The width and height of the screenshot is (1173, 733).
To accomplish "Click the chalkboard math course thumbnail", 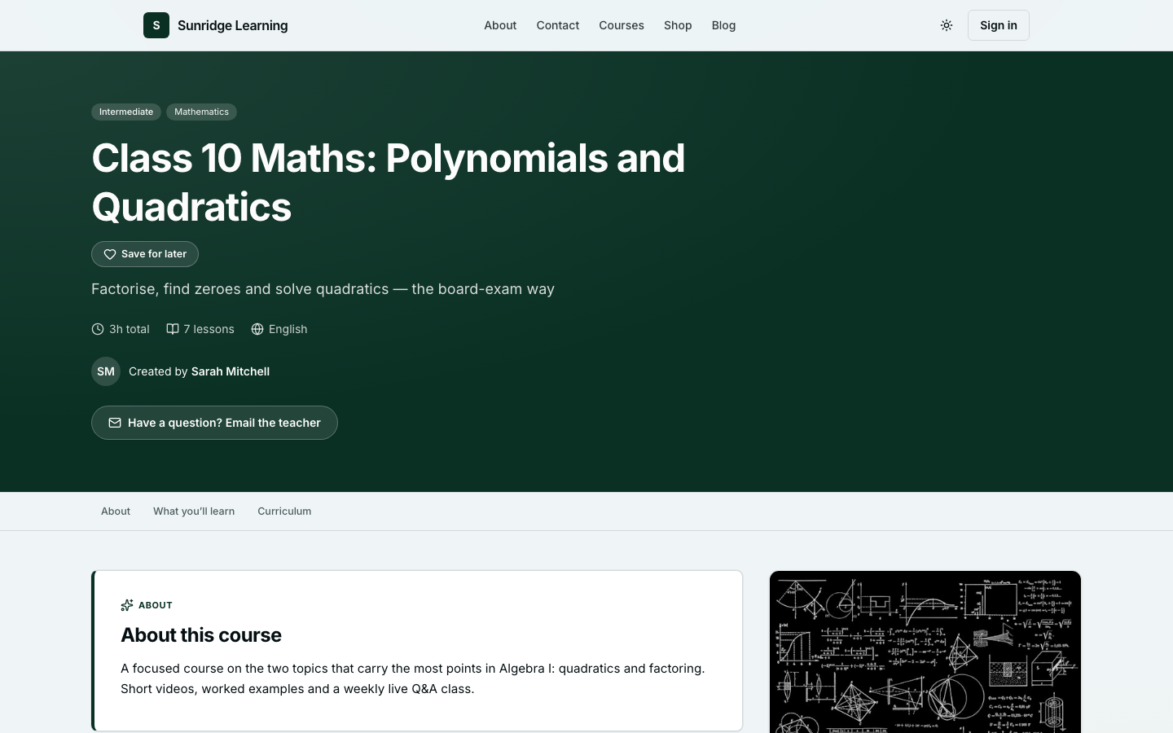I will [x=925, y=652].
